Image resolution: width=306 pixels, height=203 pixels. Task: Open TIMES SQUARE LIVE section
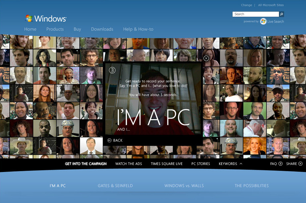click(x=167, y=164)
